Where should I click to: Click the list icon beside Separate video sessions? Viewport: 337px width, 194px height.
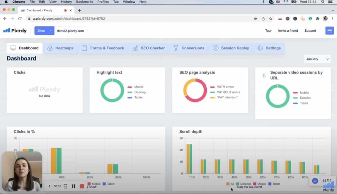(264, 76)
